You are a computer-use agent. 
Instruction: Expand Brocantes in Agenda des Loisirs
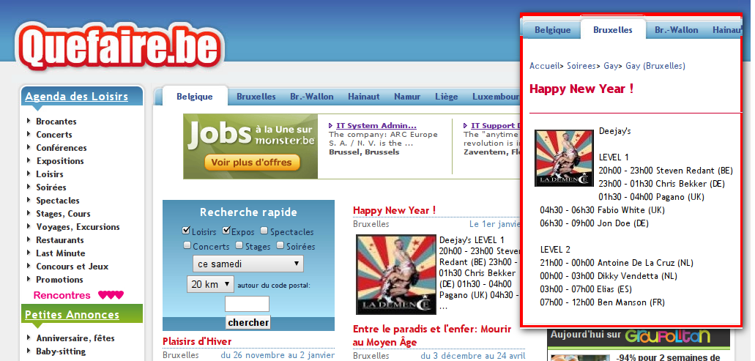coord(56,122)
